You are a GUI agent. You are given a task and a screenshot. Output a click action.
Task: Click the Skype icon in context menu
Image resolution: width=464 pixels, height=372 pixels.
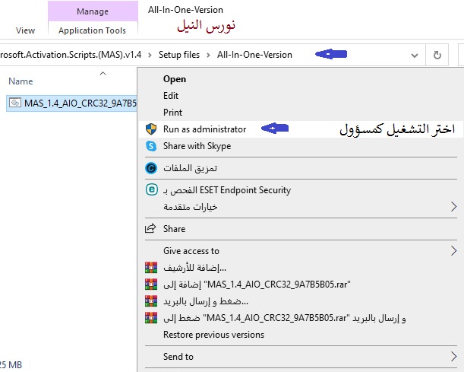[150, 146]
